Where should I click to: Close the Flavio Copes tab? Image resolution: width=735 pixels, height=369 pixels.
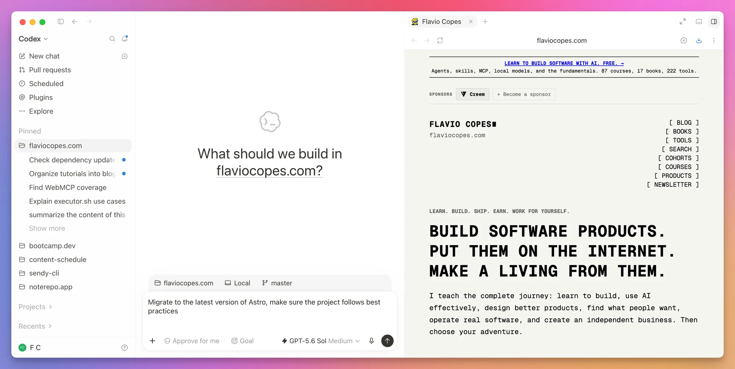pyautogui.click(x=471, y=22)
